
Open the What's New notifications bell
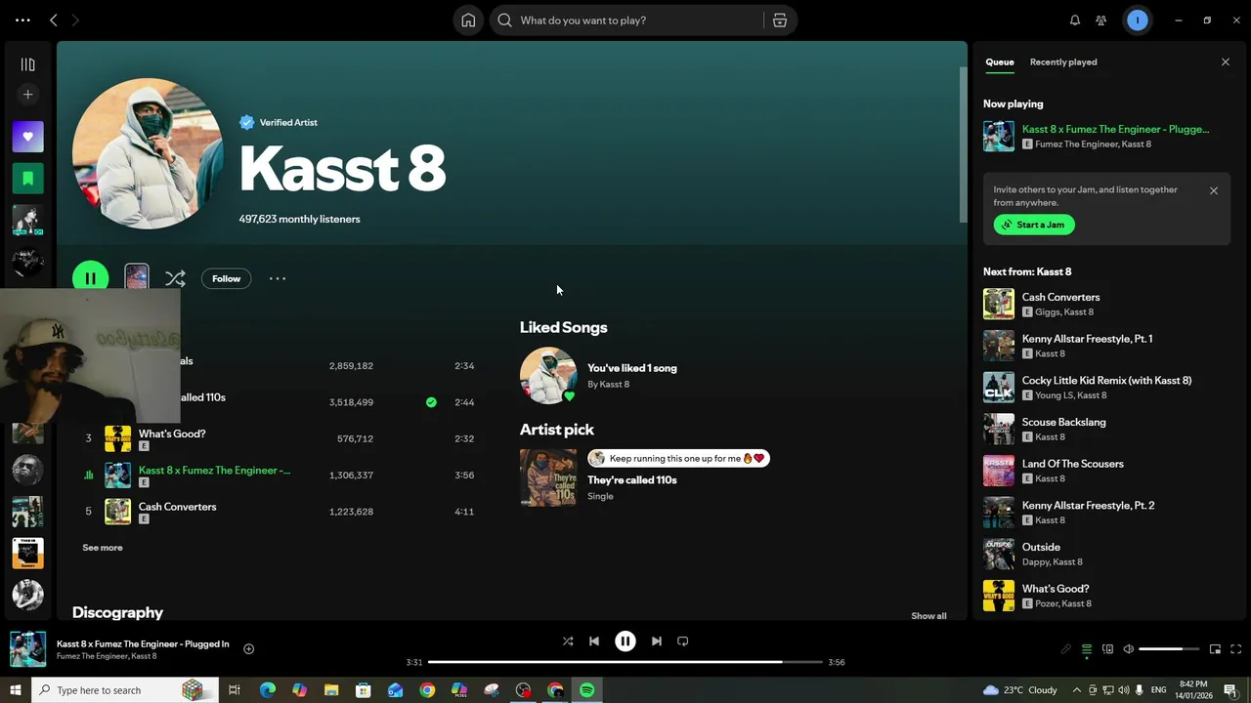1075,21
